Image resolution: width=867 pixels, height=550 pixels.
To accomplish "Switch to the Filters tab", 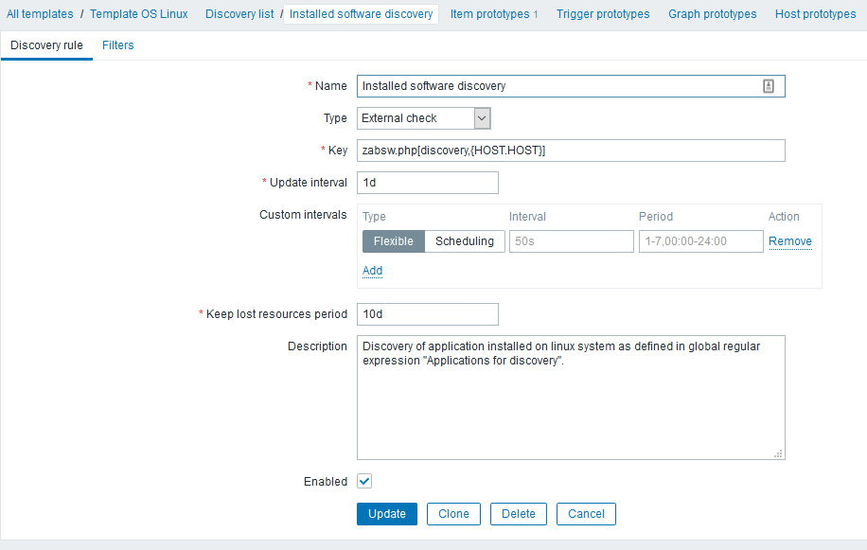I will 117,45.
